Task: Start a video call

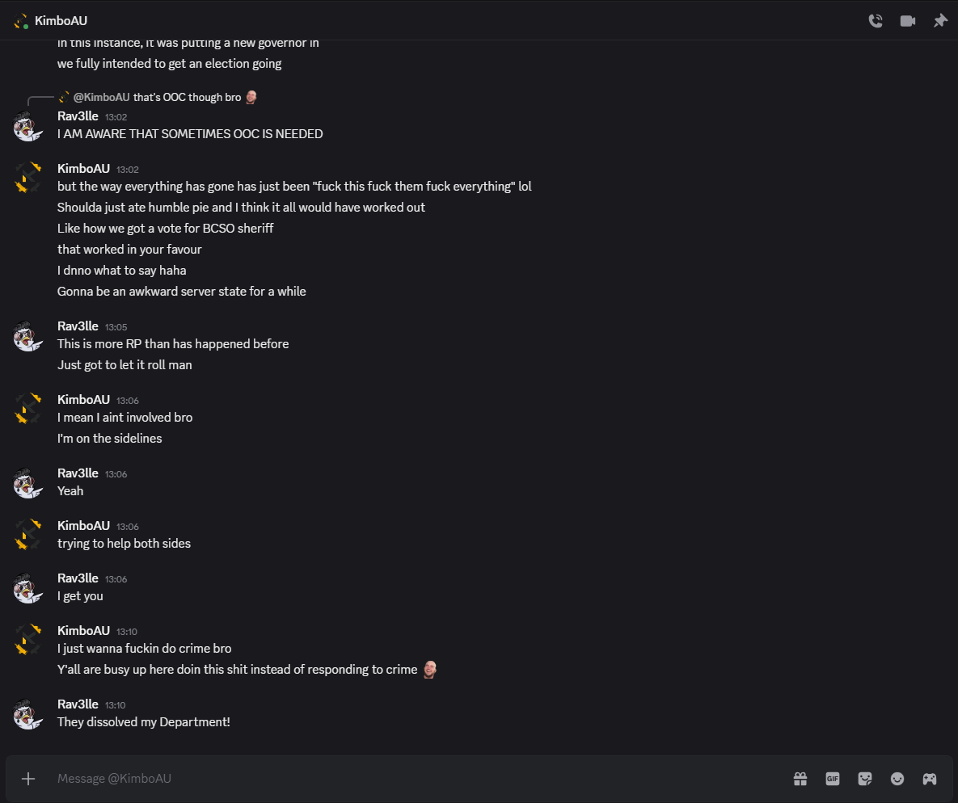Action: 908,21
